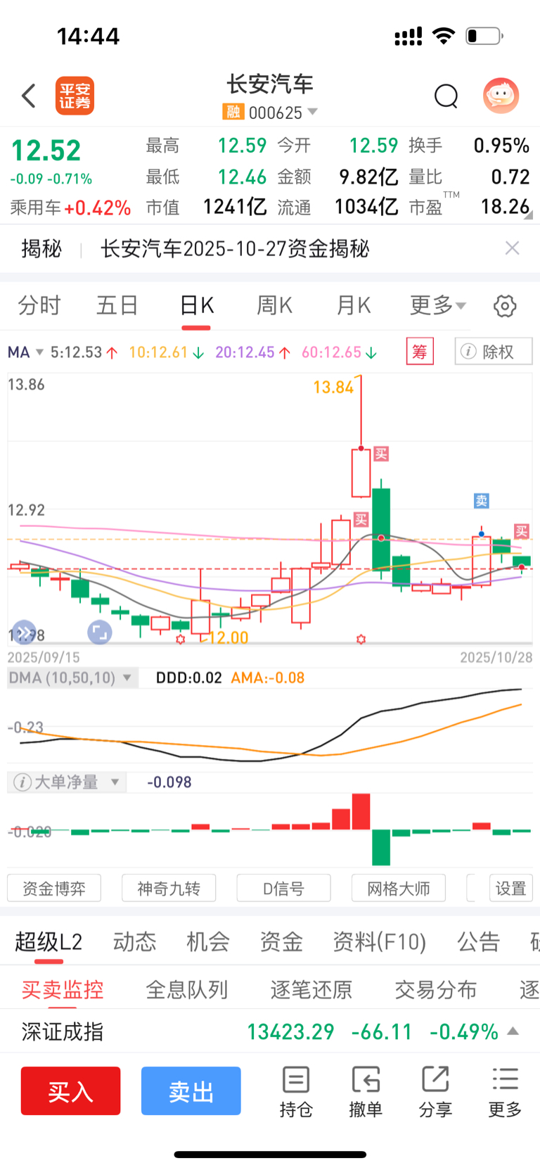This screenshot has width=540, height=1170.
Task: Select the 资金博弈 indicator button
Action: 54,888
